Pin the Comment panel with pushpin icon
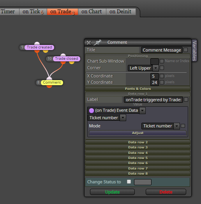This screenshot has height=204, width=201. (x=97, y=43)
